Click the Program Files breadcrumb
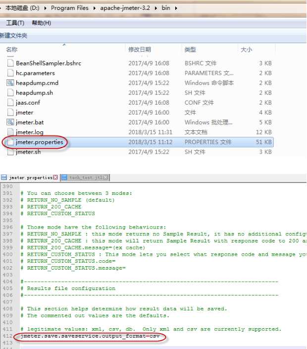The image size is (307, 349). (70, 8)
